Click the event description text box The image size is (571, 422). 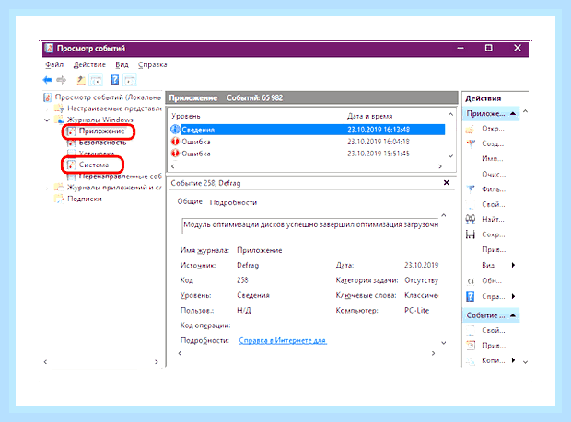click(309, 226)
